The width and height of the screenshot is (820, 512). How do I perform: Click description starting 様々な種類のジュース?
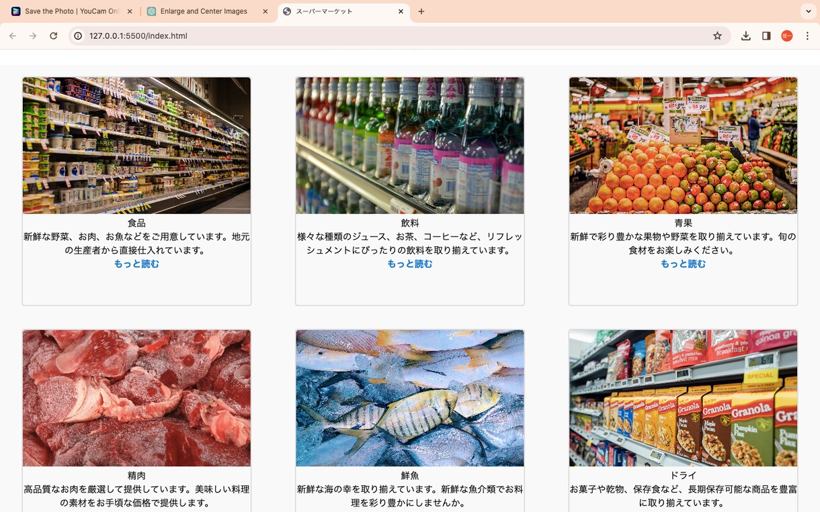click(410, 244)
